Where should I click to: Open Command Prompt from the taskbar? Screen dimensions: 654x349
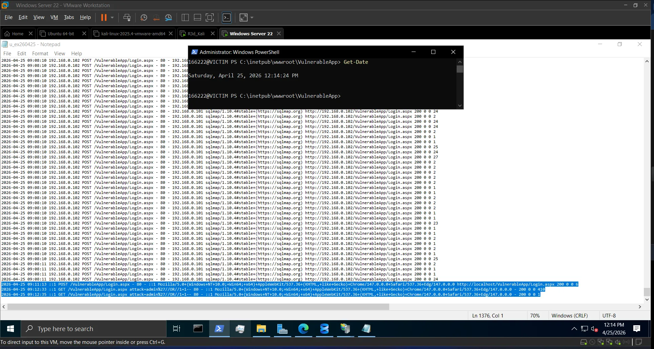[x=198, y=329]
